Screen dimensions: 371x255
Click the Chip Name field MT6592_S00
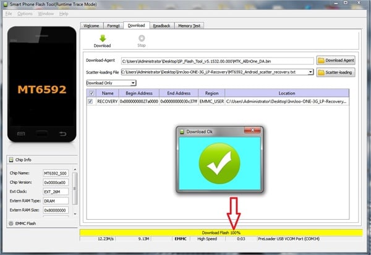click(x=56, y=173)
